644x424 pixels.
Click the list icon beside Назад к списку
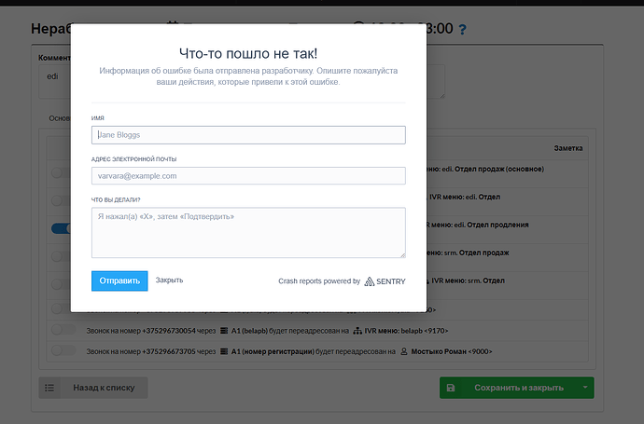pos(50,388)
